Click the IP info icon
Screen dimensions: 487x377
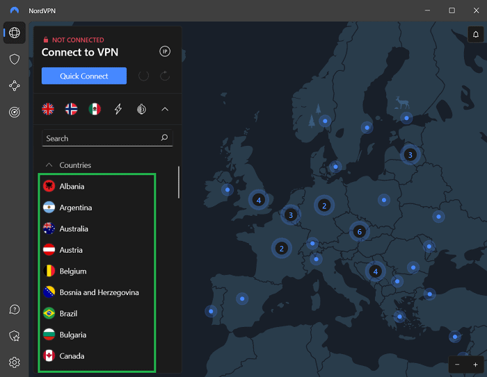coord(165,51)
